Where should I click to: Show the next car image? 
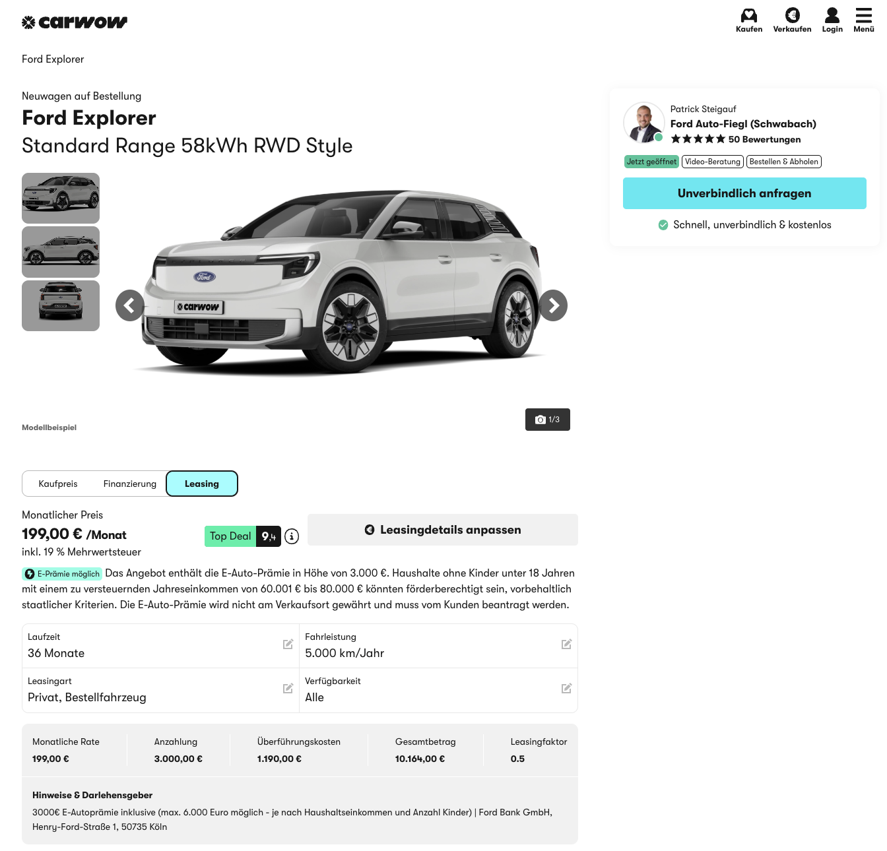[553, 305]
